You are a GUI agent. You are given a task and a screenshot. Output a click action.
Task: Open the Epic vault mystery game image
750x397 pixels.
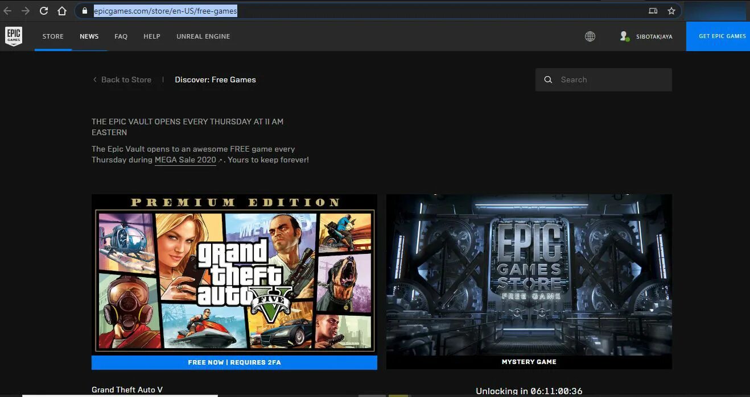[x=529, y=275]
